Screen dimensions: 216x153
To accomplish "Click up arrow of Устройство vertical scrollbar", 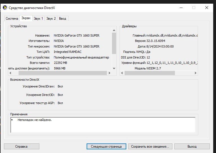I will click(x=114, y=30).
